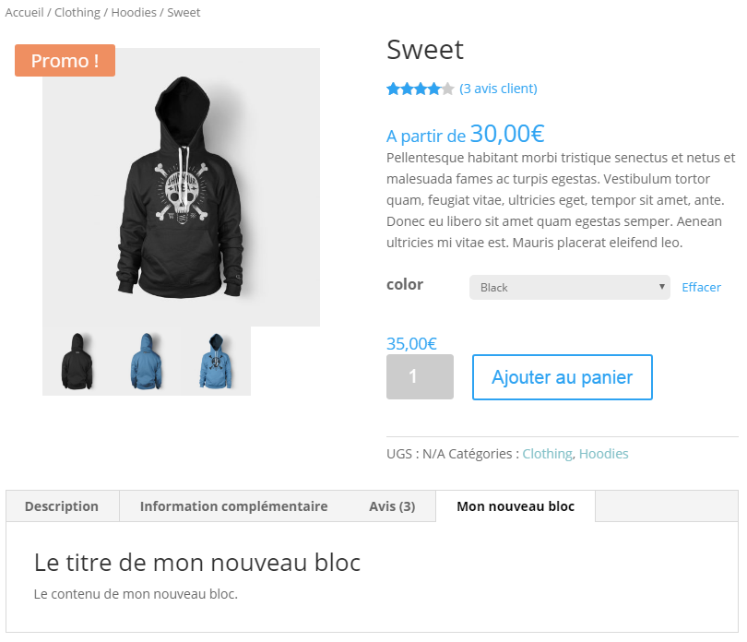Clear the color selection with Effacer
This screenshot has height=642, width=747.
coord(701,287)
